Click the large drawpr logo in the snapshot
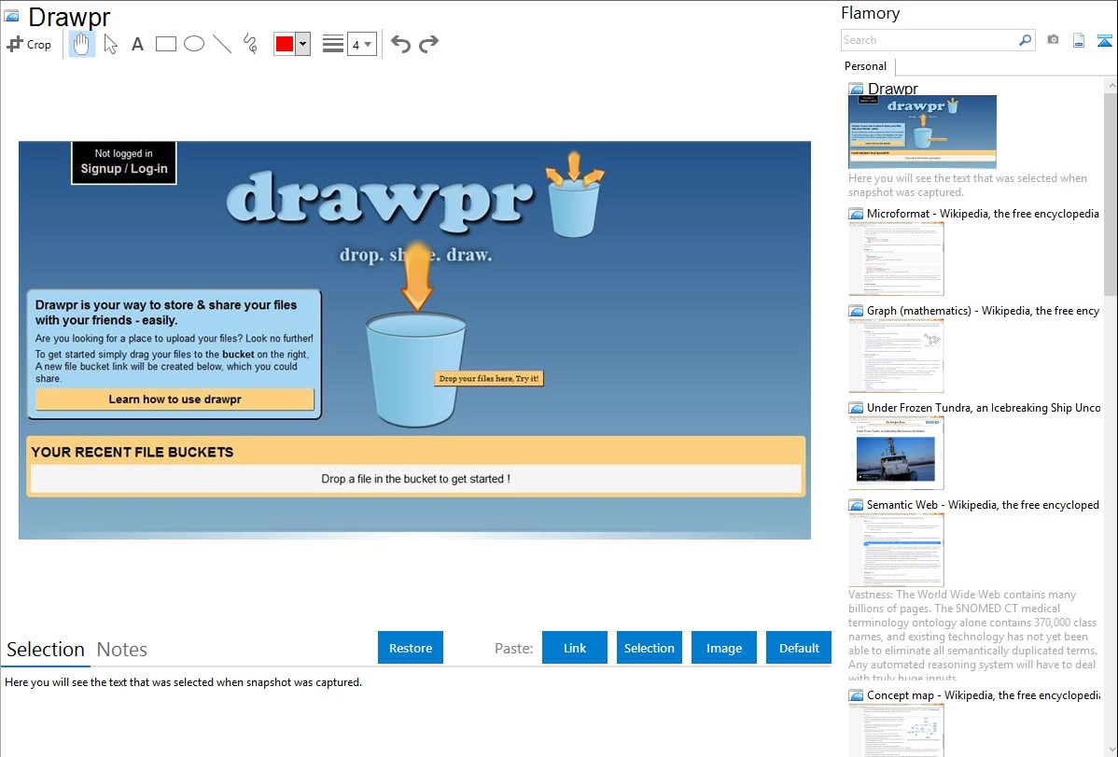Viewport: 1118px width, 757px height. click(x=379, y=202)
